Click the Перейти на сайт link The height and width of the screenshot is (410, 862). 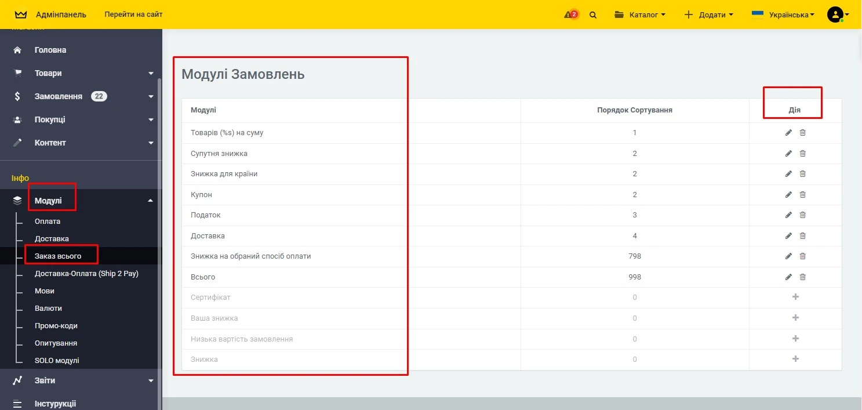[133, 14]
